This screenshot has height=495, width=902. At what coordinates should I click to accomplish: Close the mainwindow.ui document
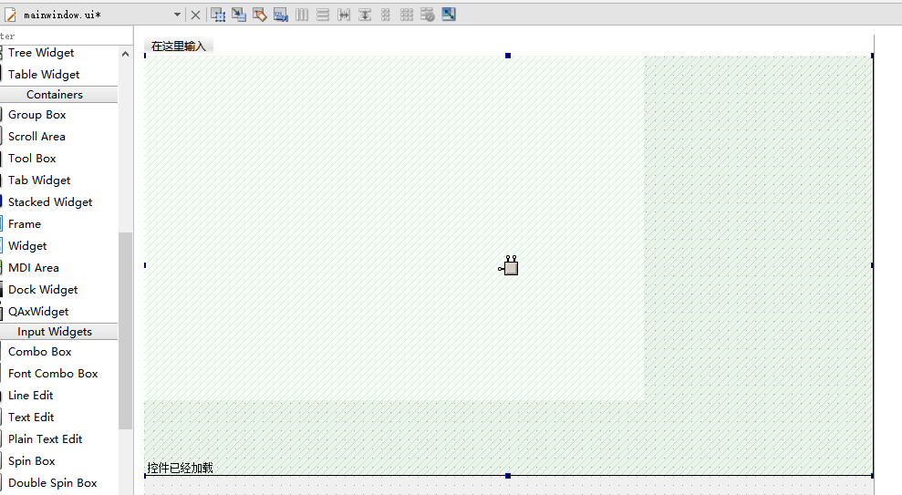coord(195,15)
